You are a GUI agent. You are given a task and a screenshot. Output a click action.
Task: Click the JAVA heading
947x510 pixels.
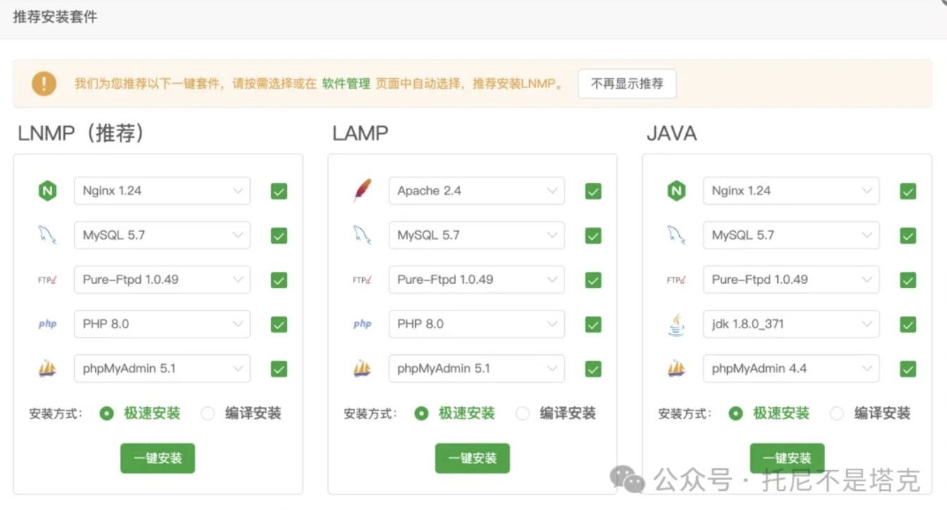click(x=671, y=133)
